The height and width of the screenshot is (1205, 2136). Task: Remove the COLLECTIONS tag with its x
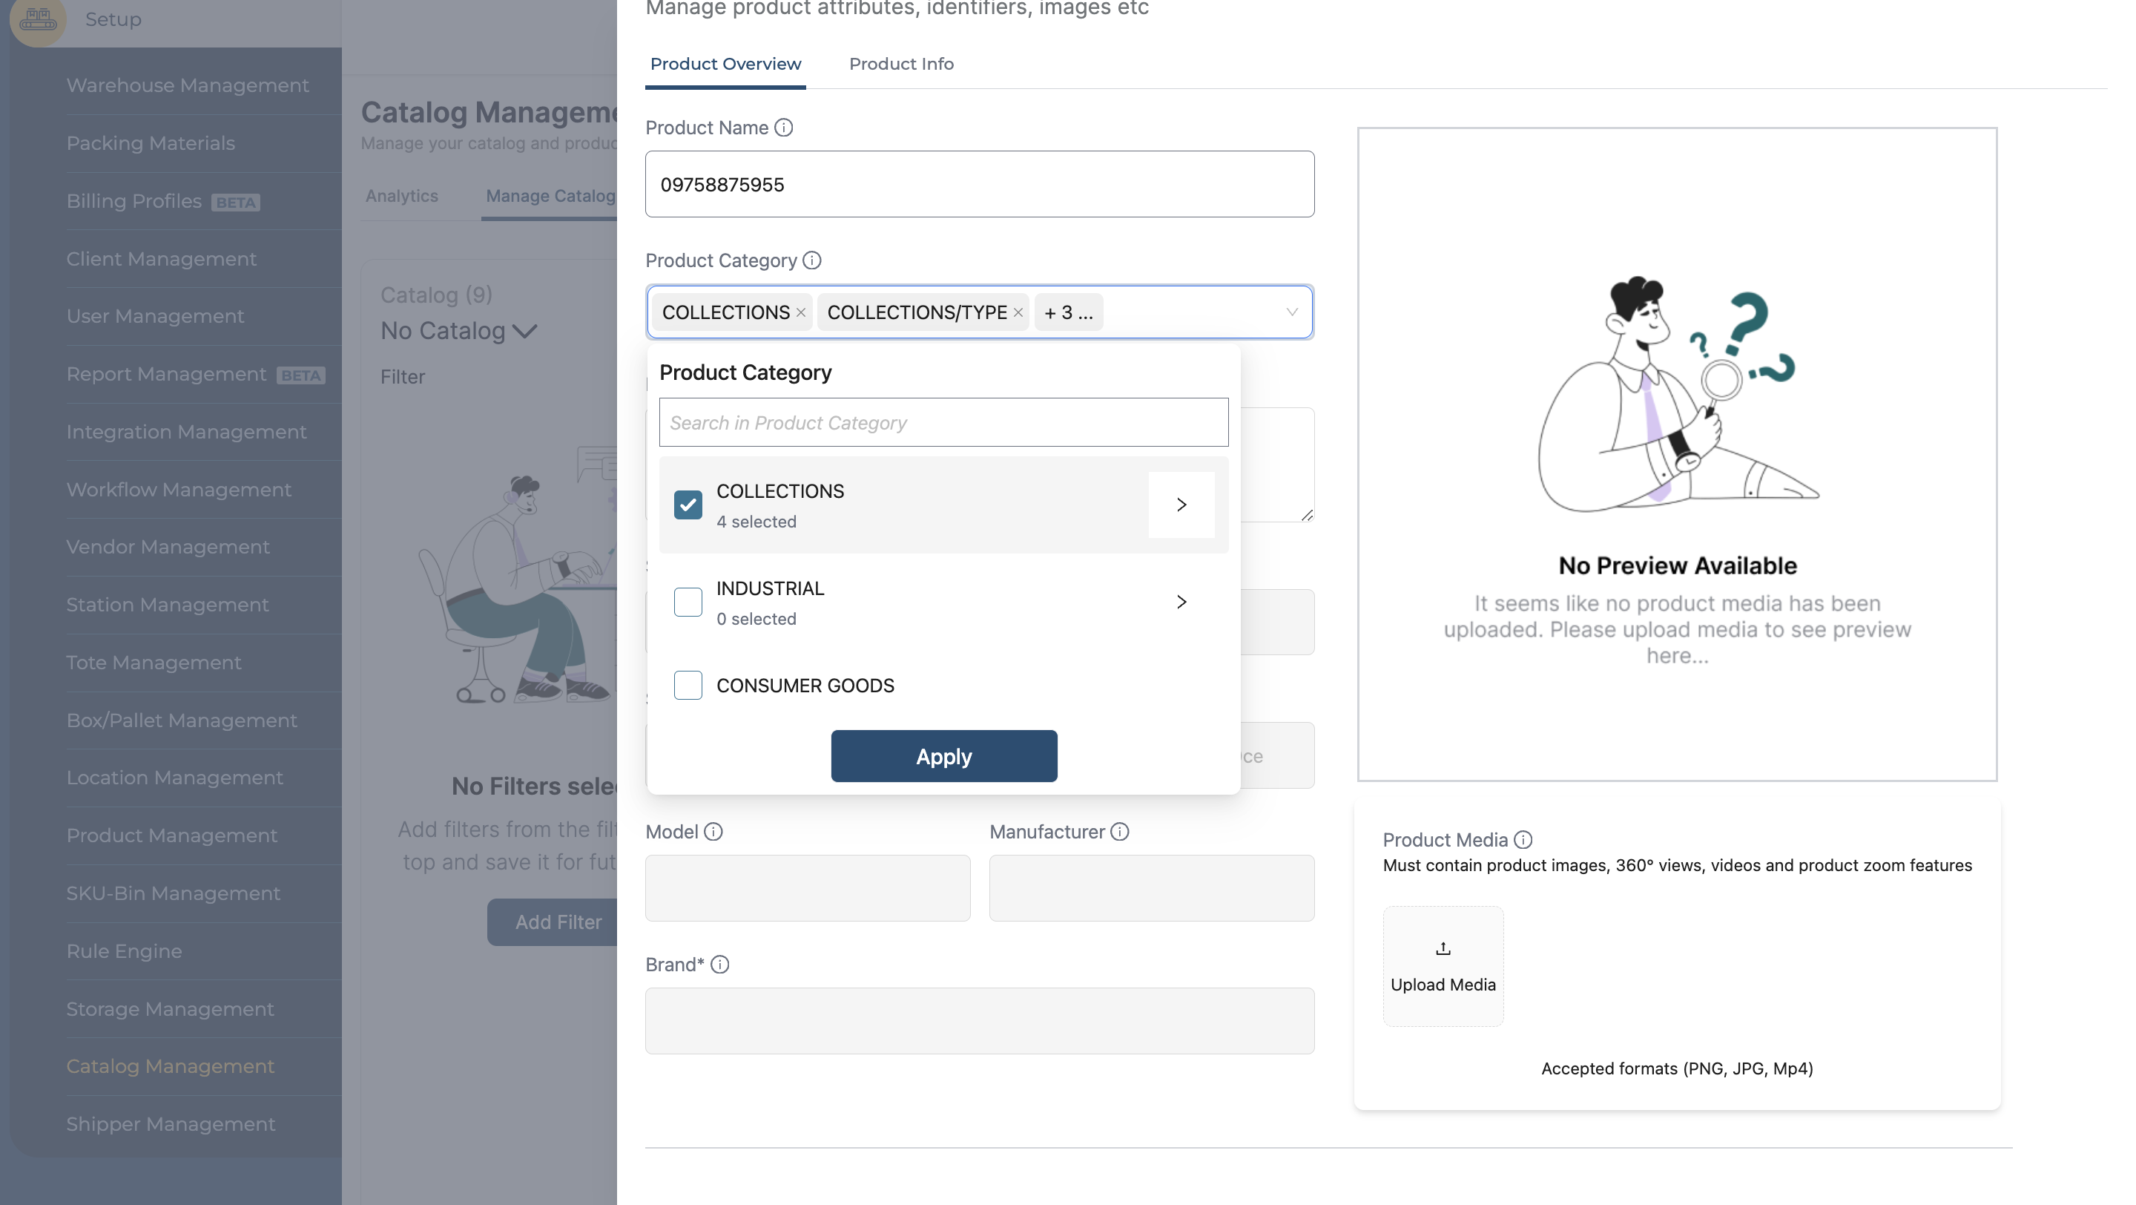[801, 312]
